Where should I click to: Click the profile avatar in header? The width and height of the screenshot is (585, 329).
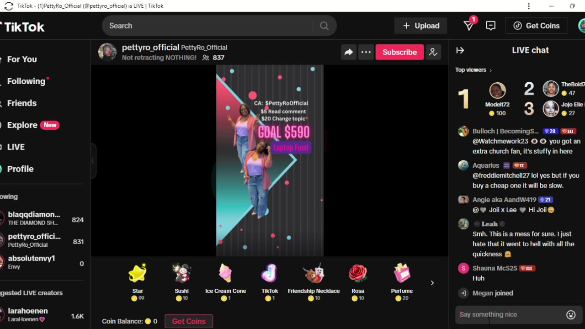582,26
